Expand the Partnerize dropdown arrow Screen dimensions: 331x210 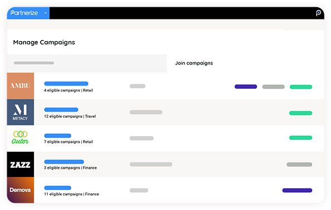tap(46, 13)
